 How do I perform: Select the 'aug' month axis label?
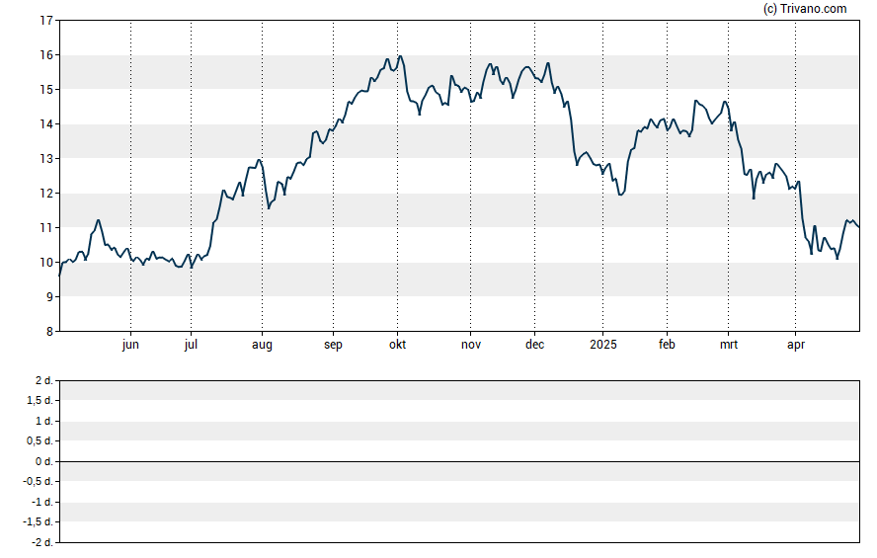point(262,345)
